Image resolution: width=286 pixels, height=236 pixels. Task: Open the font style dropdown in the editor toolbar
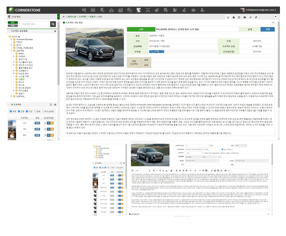(x=141, y=170)
